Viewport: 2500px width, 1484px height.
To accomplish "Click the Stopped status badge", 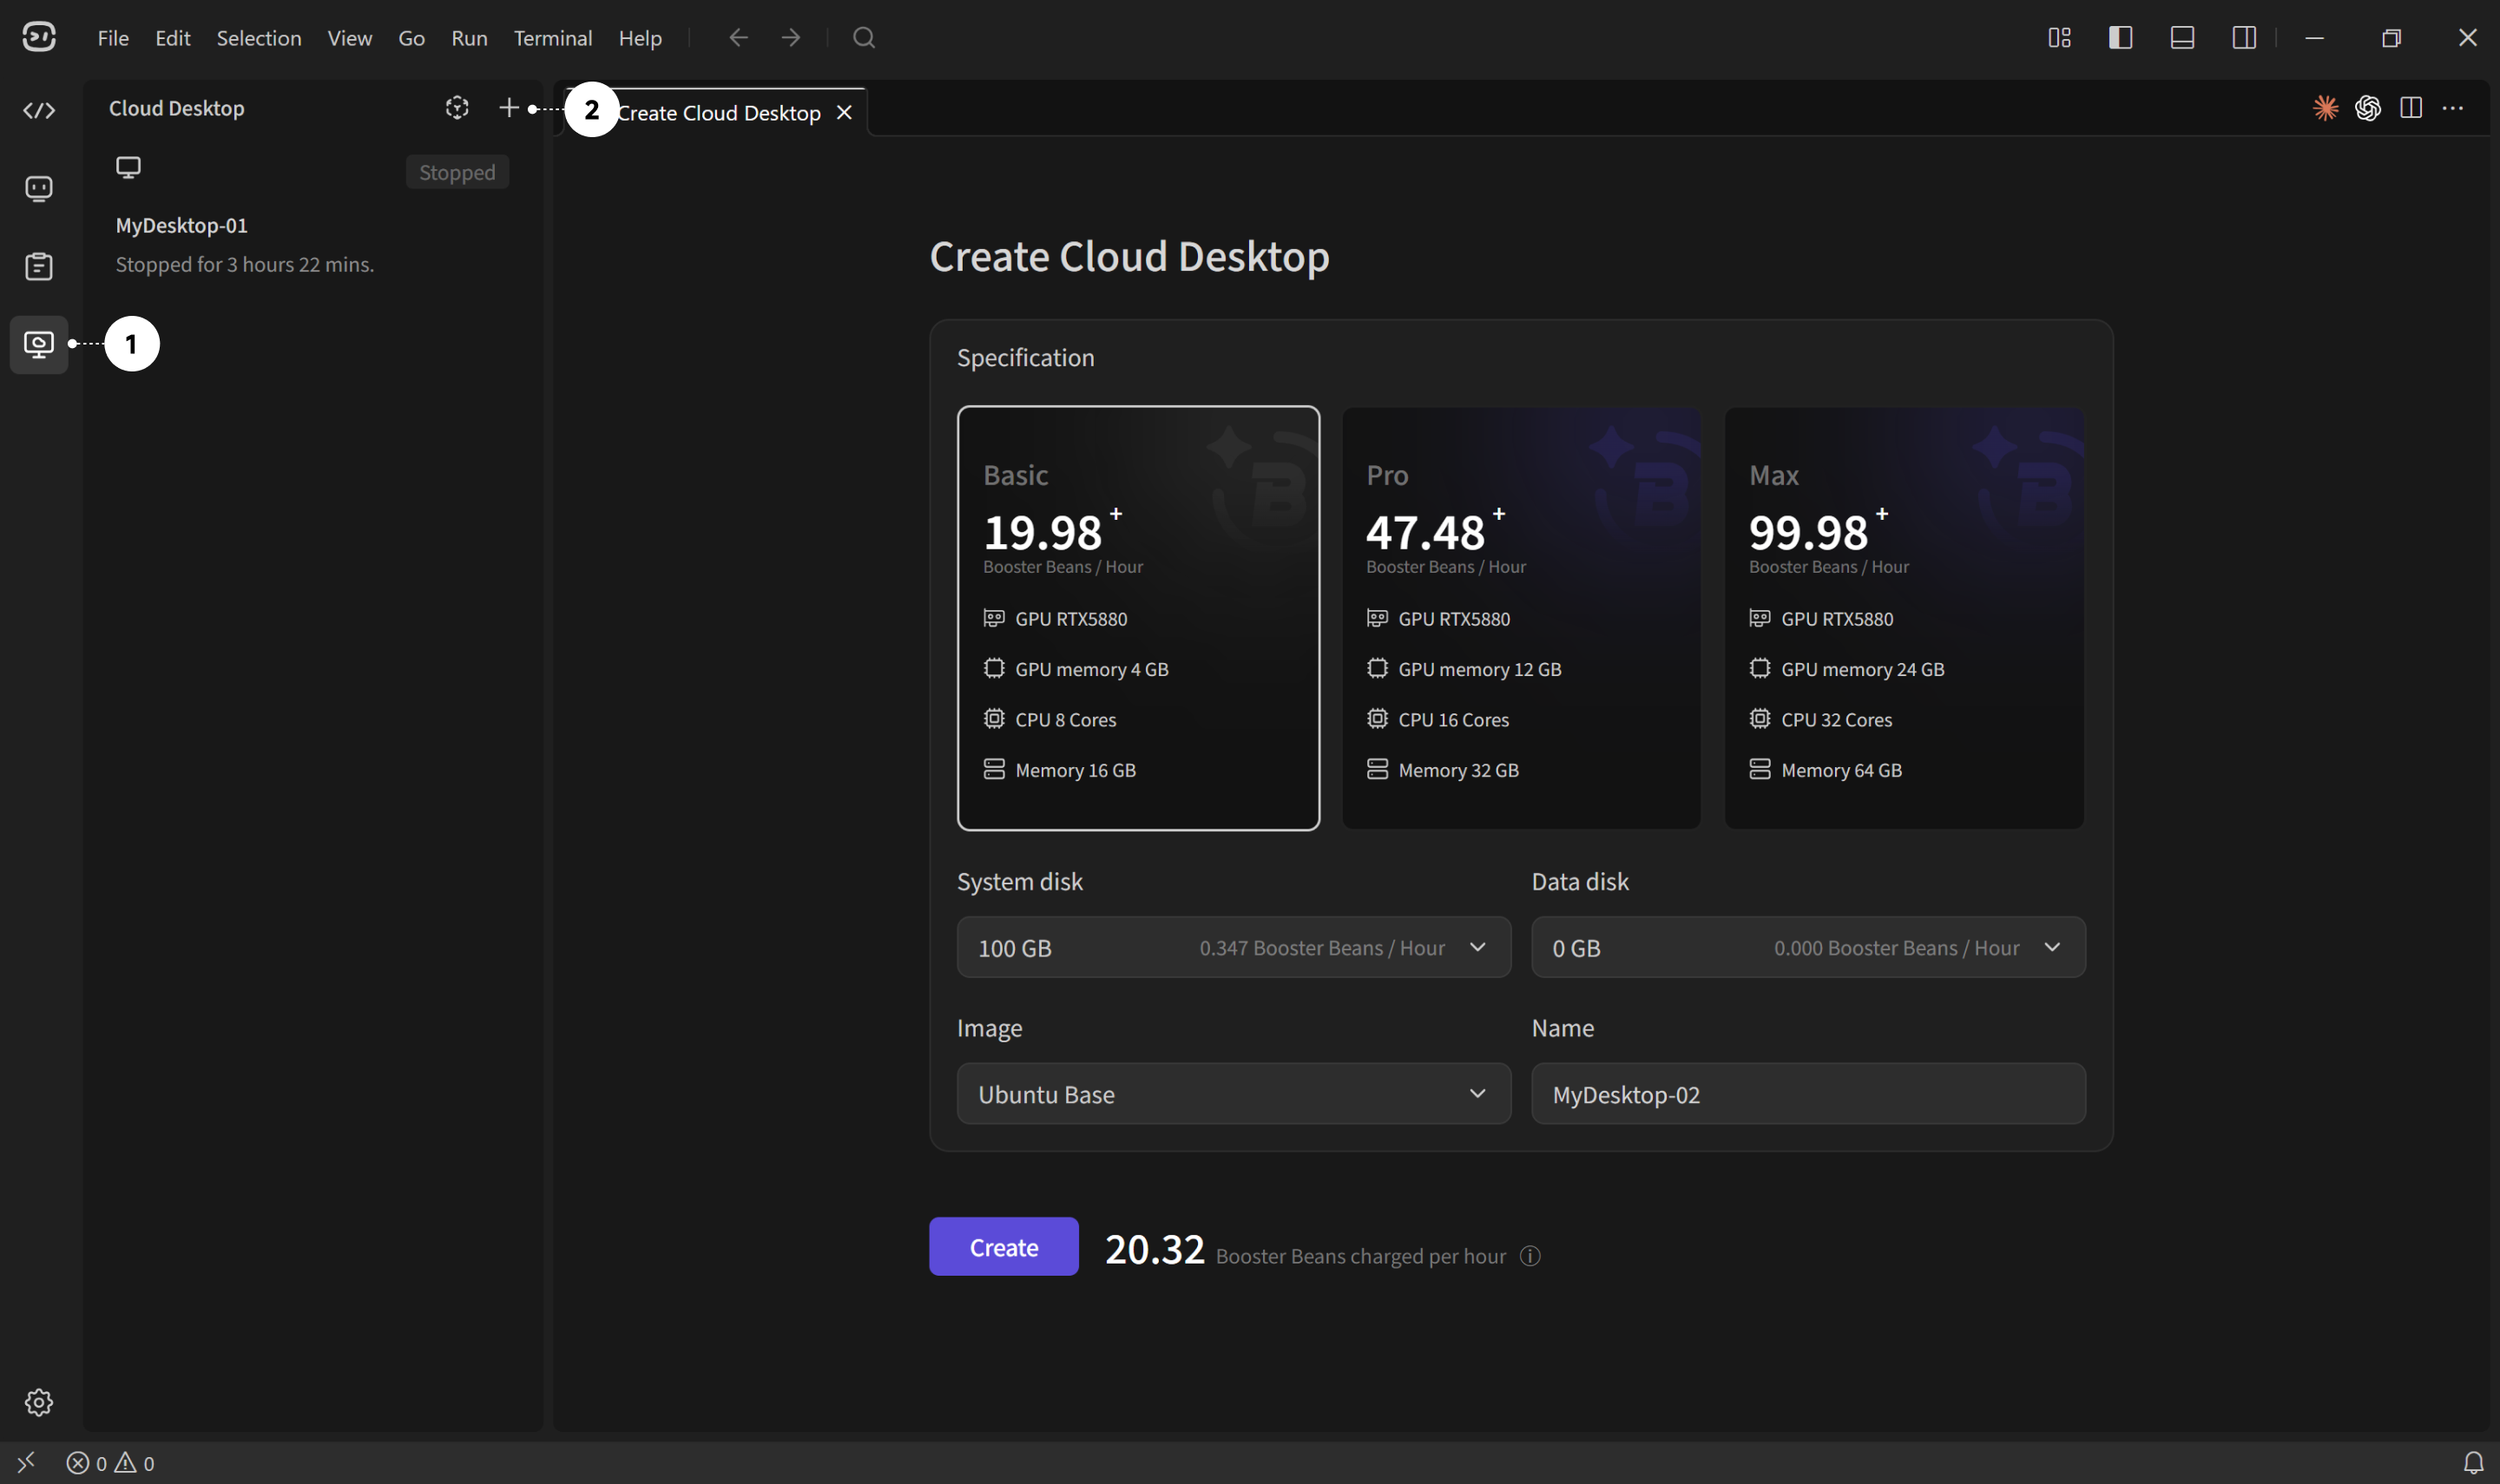I will click(457, 172).
